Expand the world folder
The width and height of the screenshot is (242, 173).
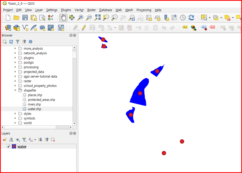(15, 123)
